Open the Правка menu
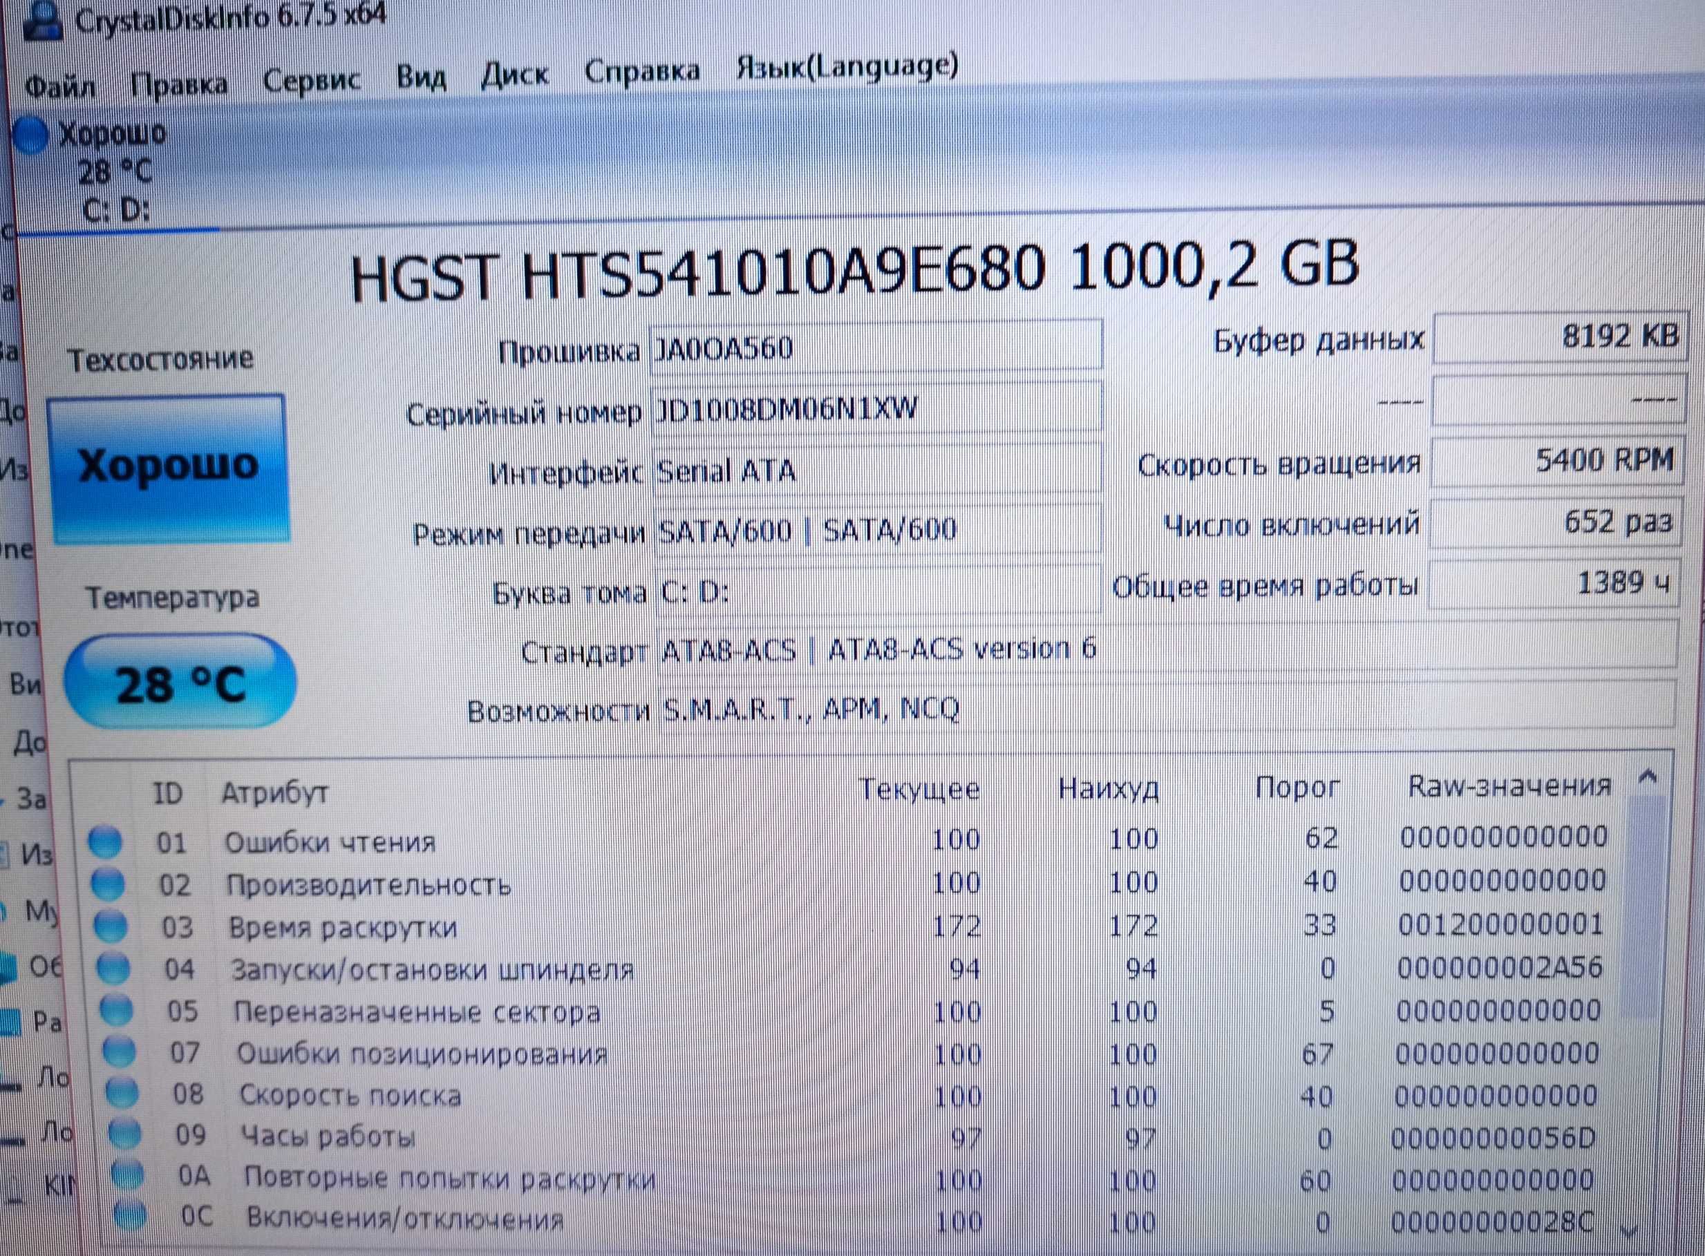This screenshot has height=1256, width=1705. point(180,84)
